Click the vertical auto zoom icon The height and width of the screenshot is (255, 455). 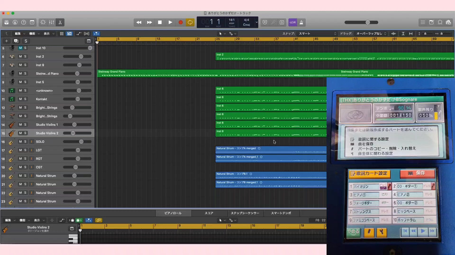click(403, 34)
